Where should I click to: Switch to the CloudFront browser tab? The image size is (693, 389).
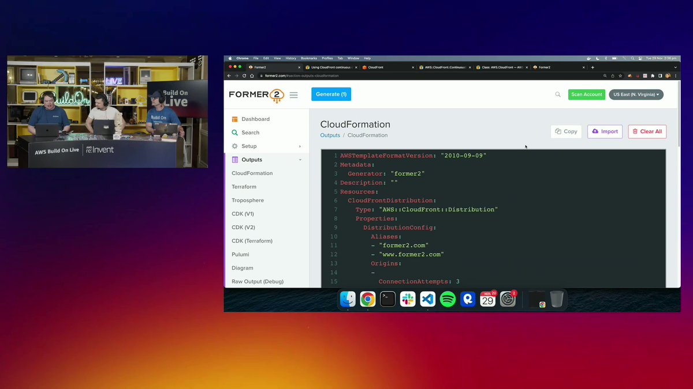(387, 67)
